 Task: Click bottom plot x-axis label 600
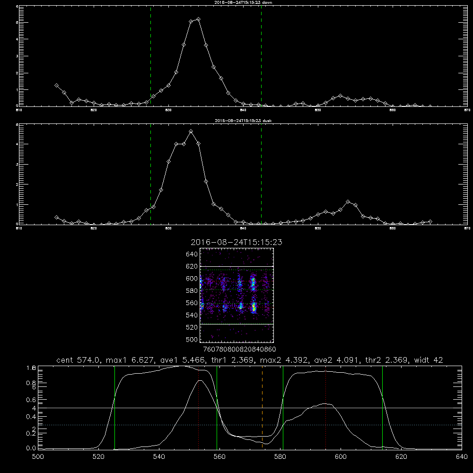point(341,457)
